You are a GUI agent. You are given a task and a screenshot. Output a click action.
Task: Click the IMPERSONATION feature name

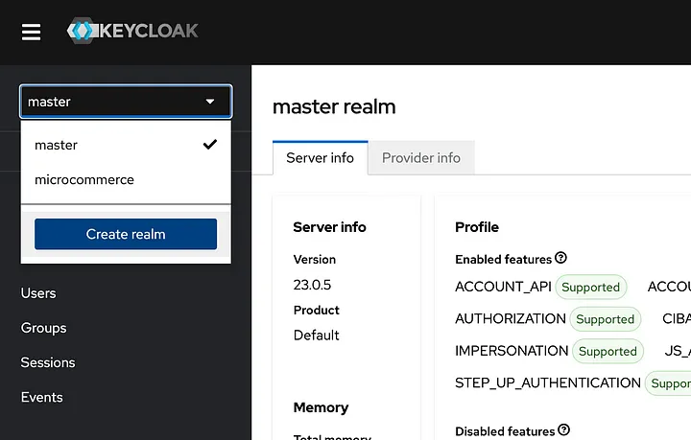512,351
